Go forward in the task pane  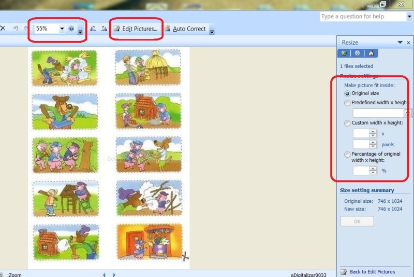pos(357,53)
